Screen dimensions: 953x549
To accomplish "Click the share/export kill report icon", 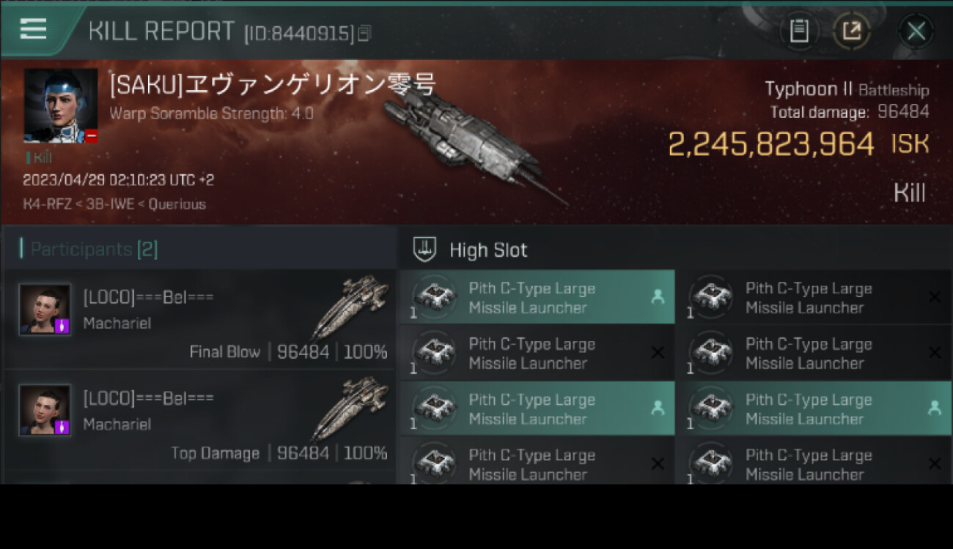I will [851, 31].
